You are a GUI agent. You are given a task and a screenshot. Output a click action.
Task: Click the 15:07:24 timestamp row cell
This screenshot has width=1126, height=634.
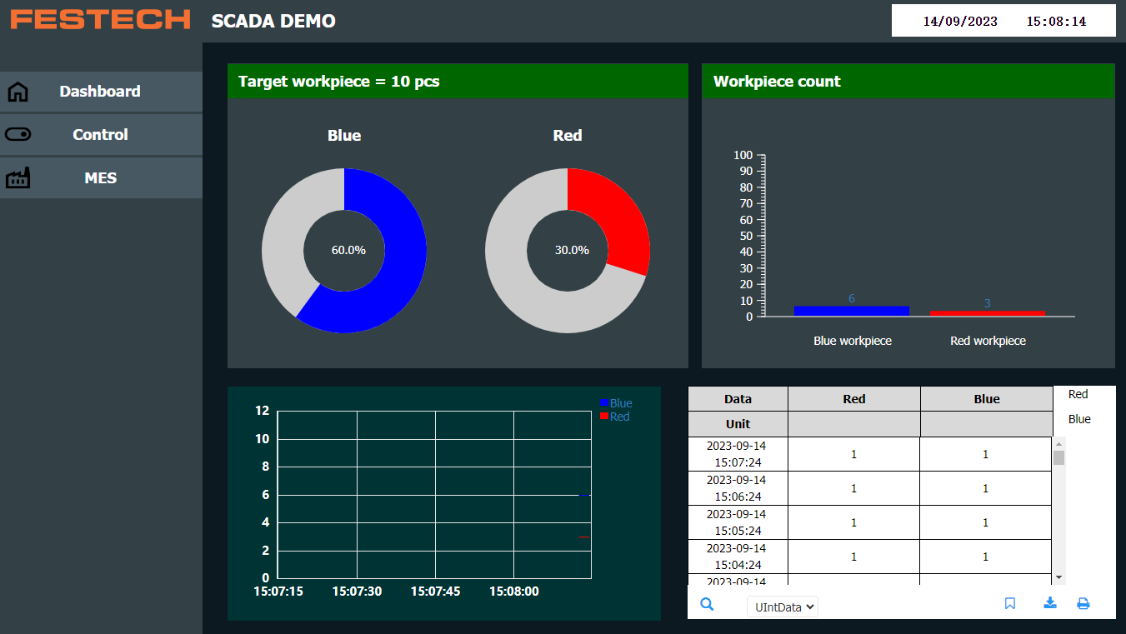[736, 454]
